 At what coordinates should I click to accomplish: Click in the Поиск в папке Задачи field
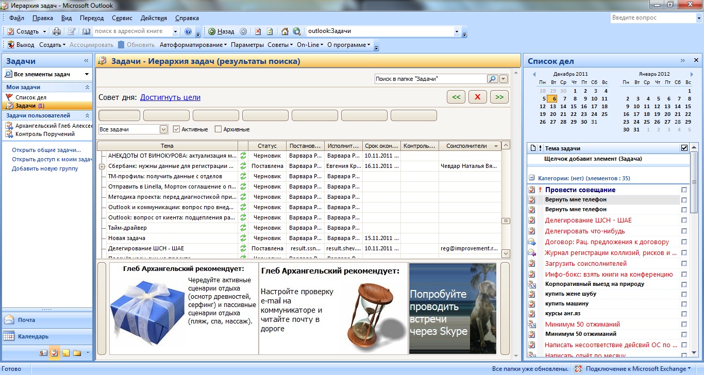(x=430, y=79)
